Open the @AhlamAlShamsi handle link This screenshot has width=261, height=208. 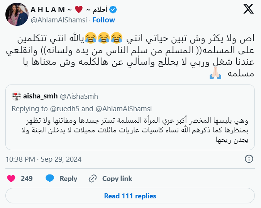(x=59, y=20)
